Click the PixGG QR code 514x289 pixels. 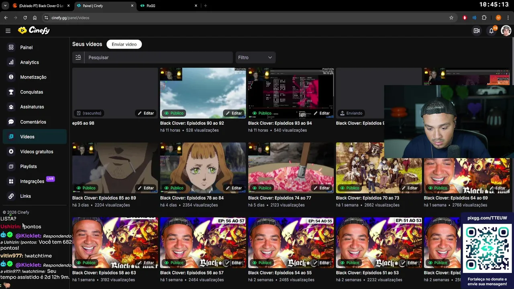coord(487,248)
